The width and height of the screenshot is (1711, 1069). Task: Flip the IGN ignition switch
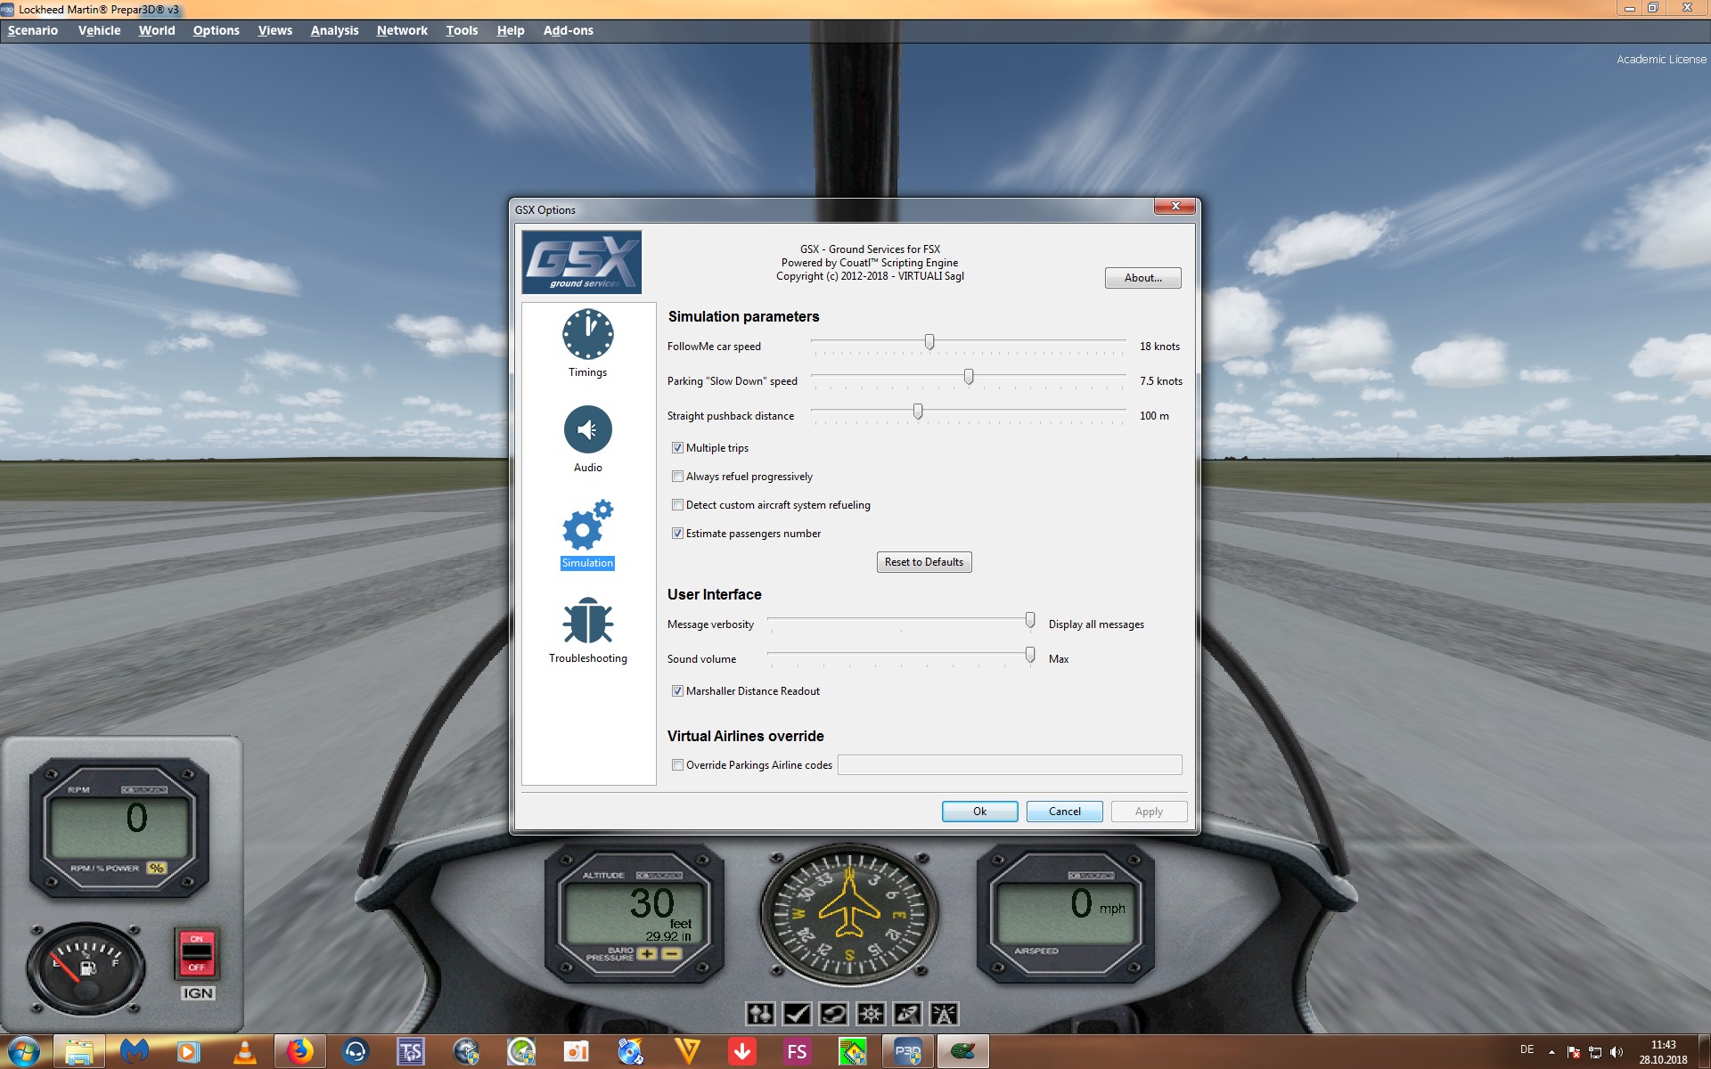pos(197,953)
